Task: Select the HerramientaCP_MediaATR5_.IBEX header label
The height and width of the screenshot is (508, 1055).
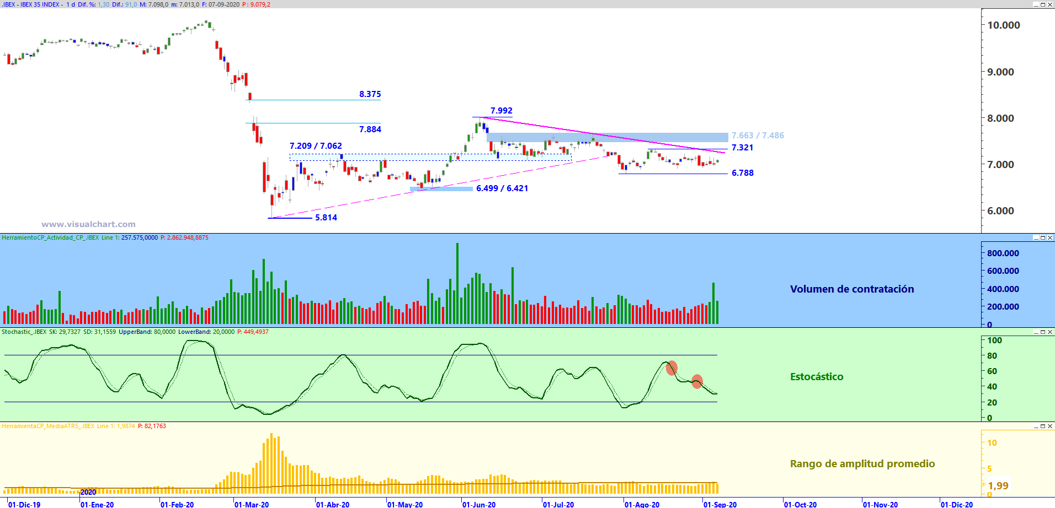Action: (48, 426)
